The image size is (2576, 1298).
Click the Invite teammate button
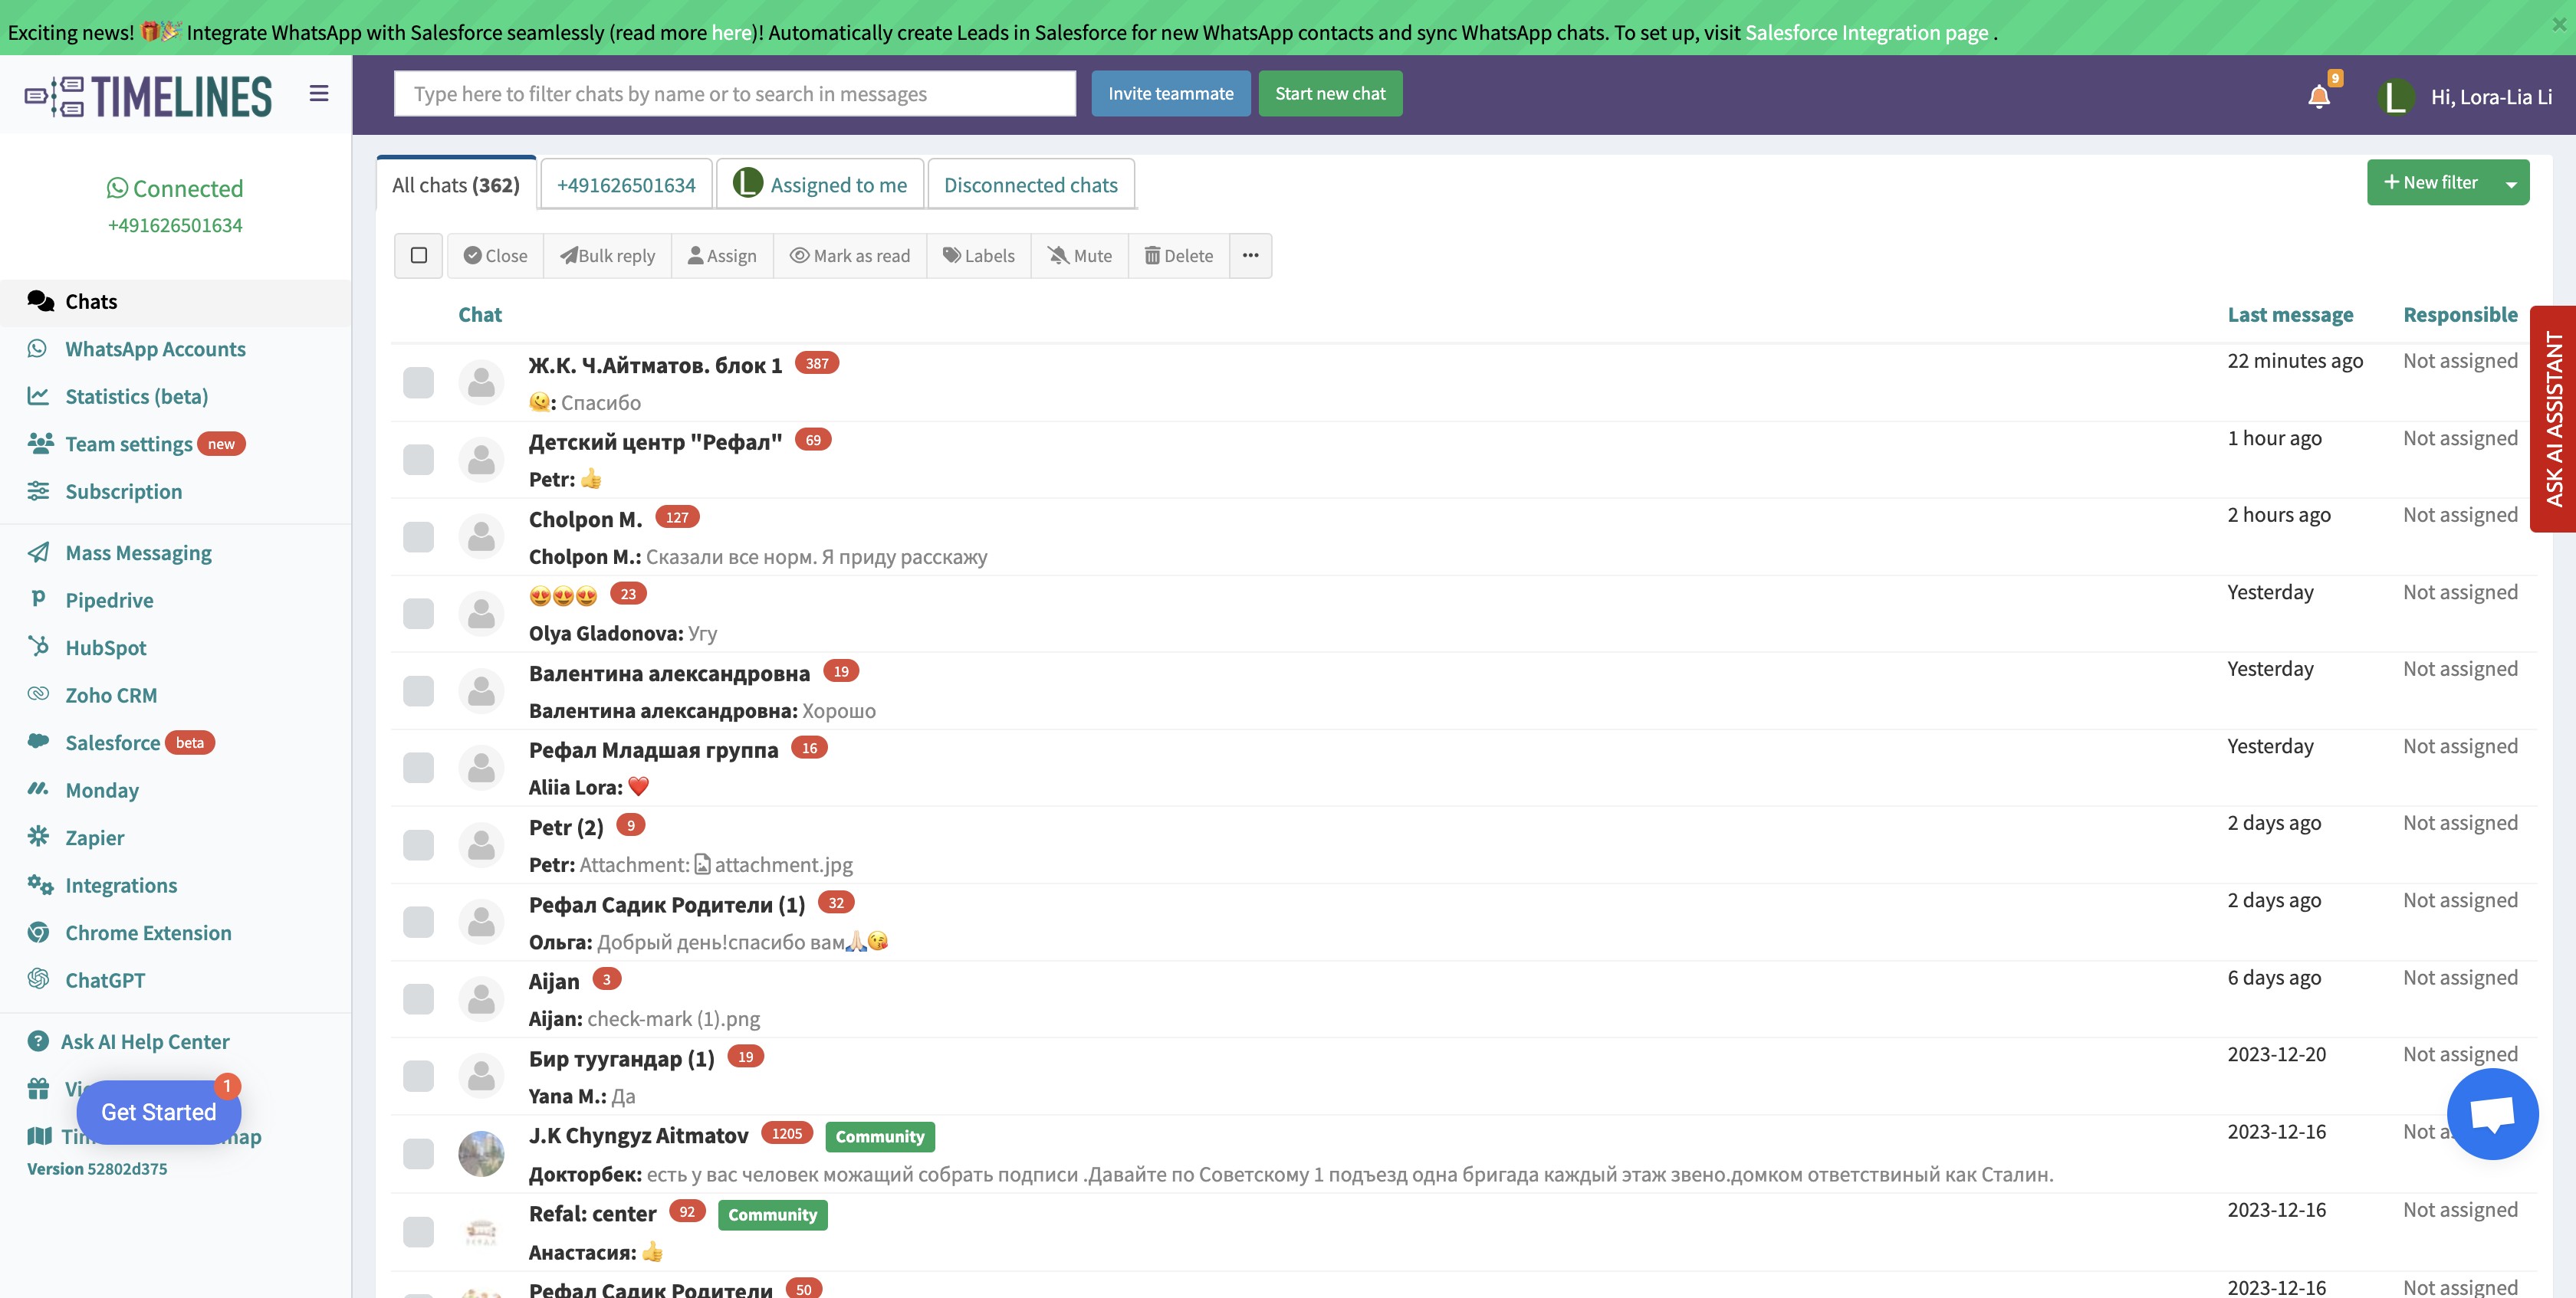[x=1170, y=94]
